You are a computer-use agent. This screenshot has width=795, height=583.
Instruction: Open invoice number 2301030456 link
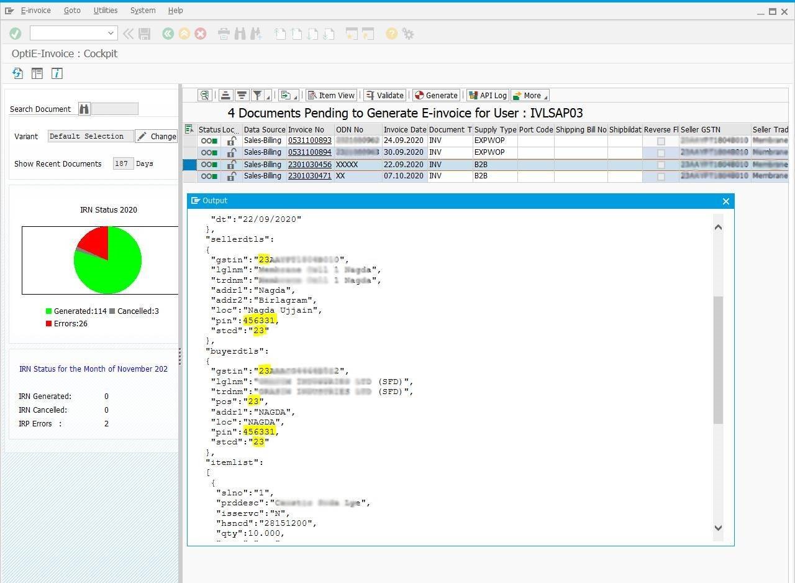coord(310,165)
